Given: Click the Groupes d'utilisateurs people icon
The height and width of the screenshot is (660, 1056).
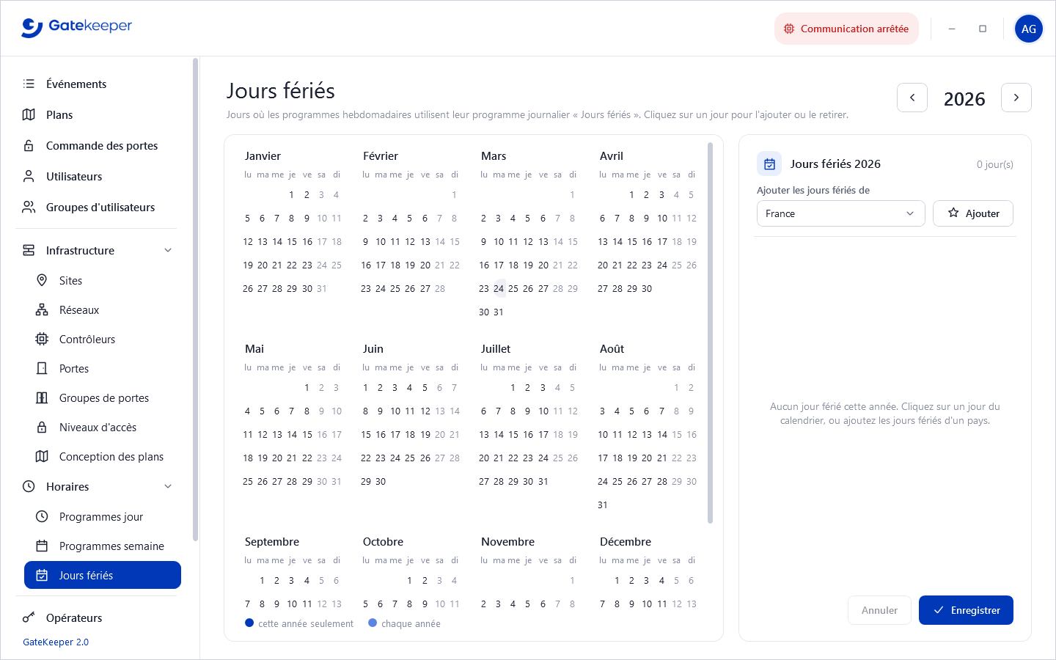Looking at the screenshot, I should click(29, 207).
